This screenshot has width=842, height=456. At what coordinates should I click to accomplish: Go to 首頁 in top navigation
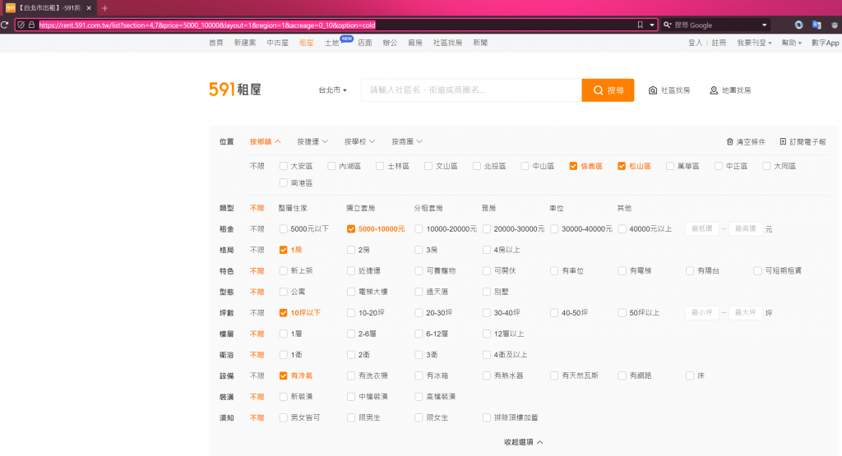point(216,43)
